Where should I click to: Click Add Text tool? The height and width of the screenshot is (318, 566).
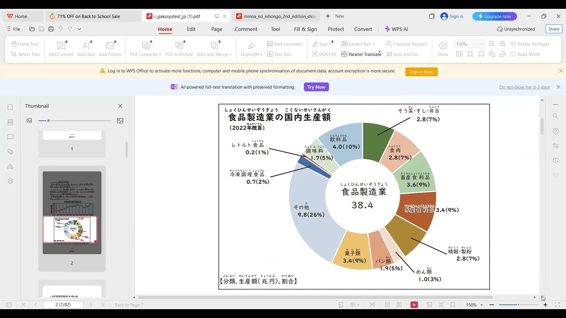(86, 49)
